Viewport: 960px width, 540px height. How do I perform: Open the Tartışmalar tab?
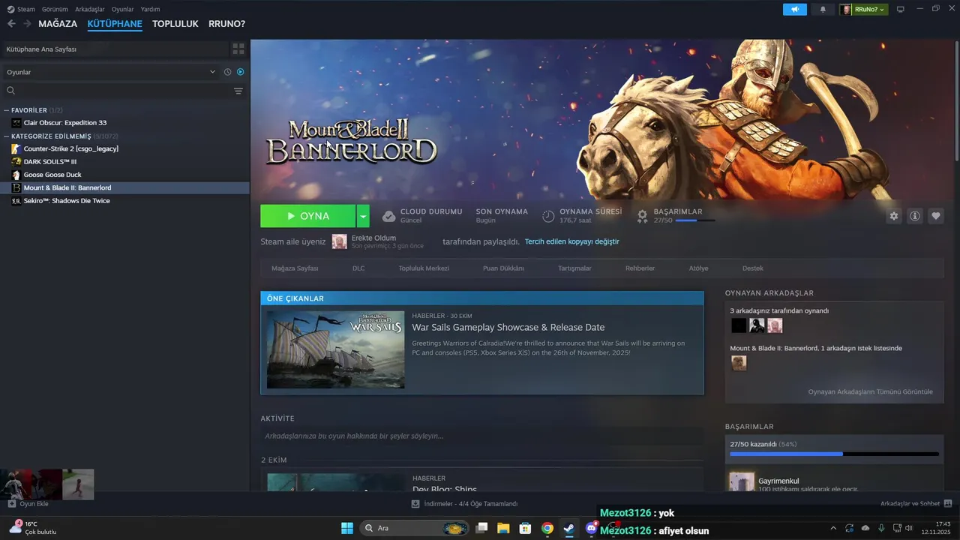[x=574, y=268]
